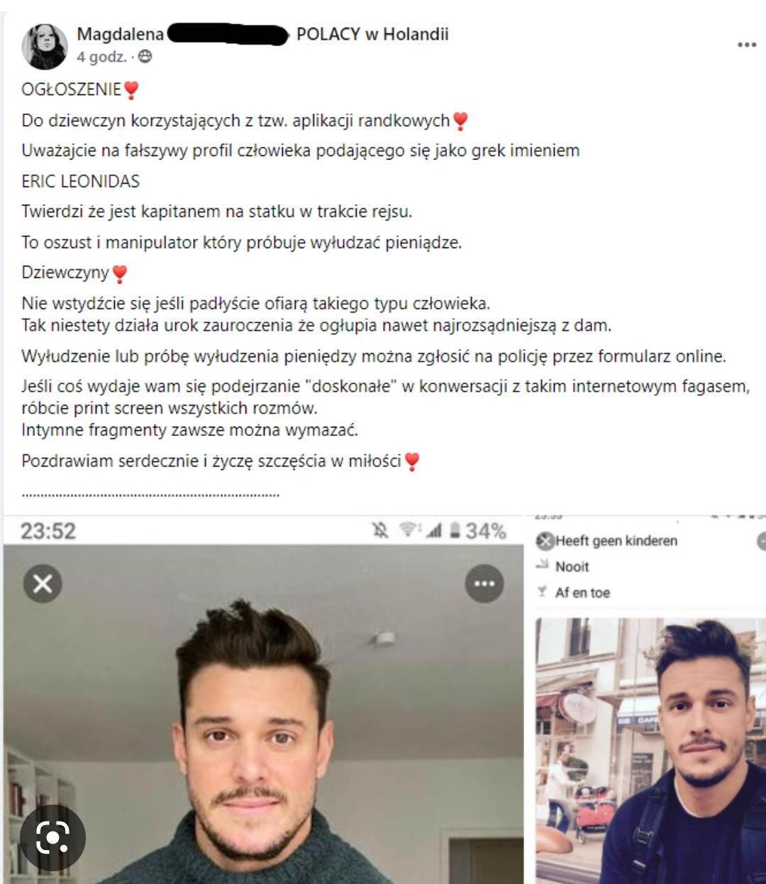The image size is (766, 884).
Task: Click Magdalena's profile picture avatar
Action: [44, 46]
